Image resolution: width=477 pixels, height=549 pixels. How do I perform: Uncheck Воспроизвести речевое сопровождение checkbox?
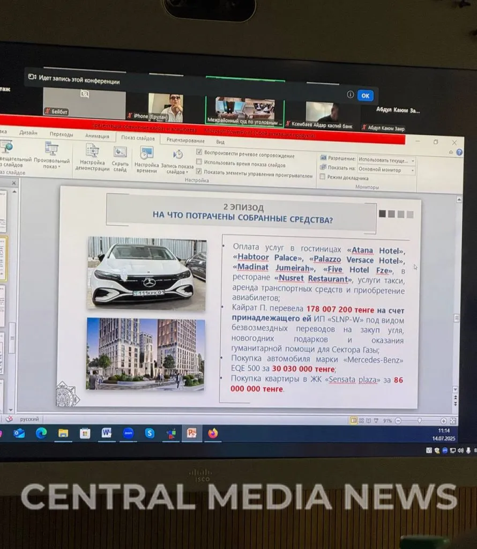199,152
